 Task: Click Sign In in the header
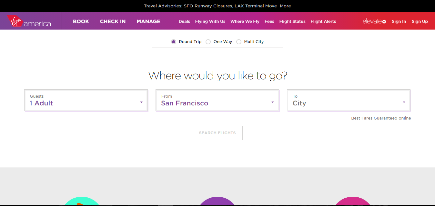point(399,22)
